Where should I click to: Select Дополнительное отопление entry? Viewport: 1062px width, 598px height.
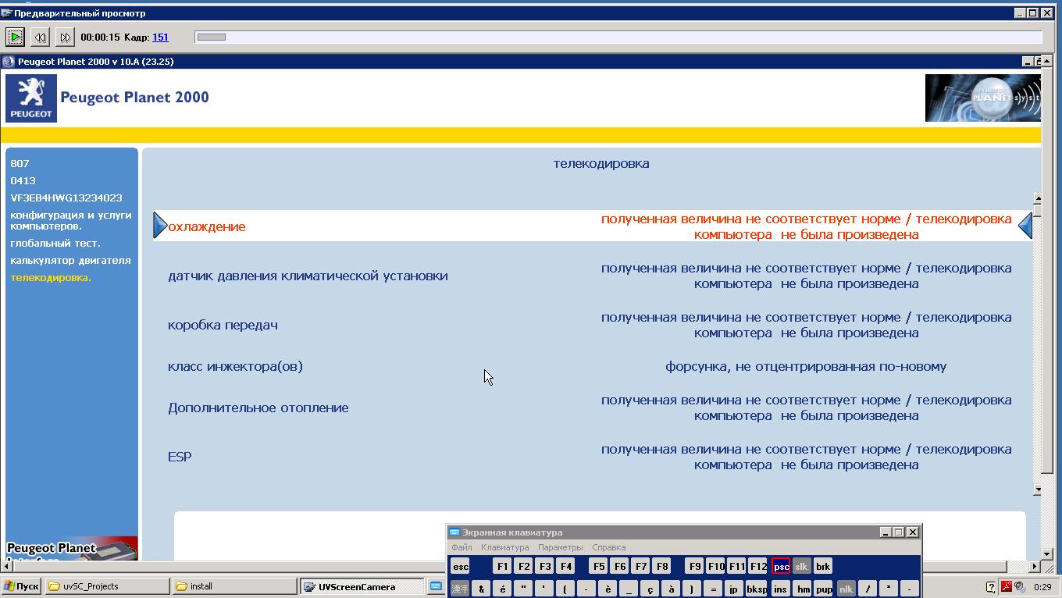coord(258,408)
